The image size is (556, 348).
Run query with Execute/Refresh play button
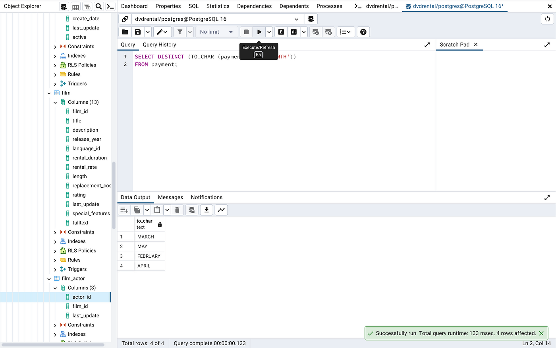pos(259,32)
